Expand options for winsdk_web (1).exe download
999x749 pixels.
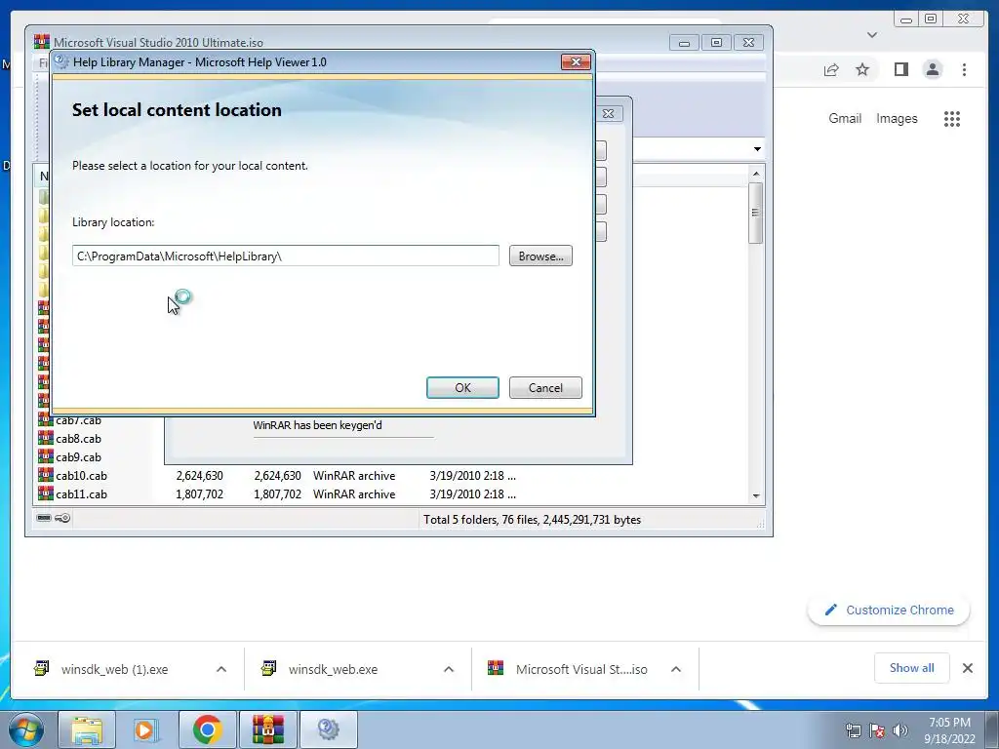coord(221,669)
